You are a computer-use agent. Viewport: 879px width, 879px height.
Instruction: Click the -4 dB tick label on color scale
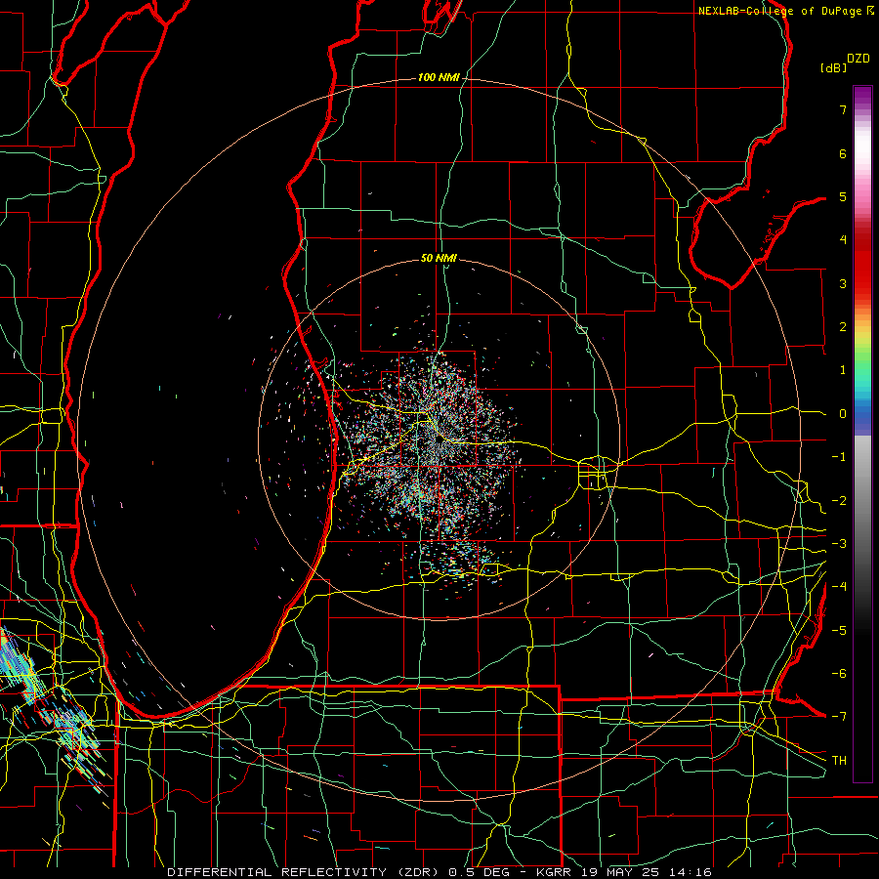coord(839,586)
